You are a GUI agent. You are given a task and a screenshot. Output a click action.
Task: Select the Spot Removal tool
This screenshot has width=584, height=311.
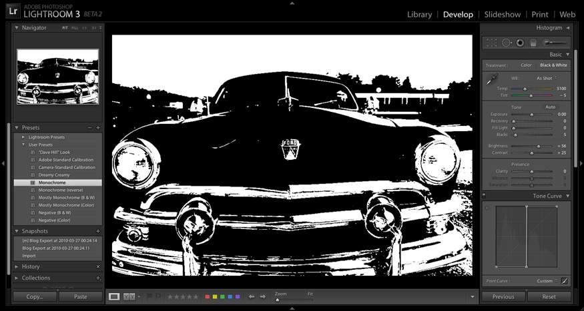(506, 43)
